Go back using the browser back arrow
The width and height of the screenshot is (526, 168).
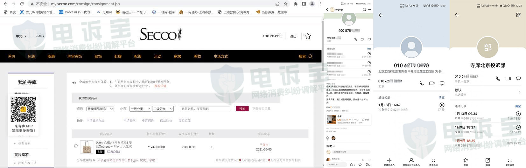[x=5, y=4]
